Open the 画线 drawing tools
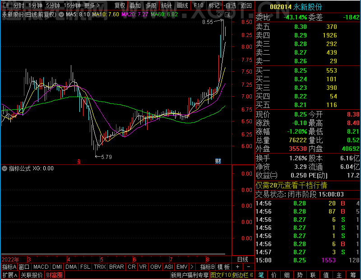361x280 pixels. pyautogui.click(x=182, y=5)
